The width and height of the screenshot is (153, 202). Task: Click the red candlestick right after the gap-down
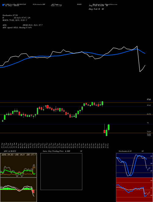coord(104,131)
